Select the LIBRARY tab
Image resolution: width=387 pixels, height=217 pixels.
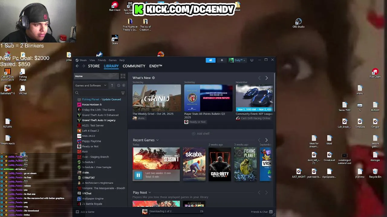(111, 66)
